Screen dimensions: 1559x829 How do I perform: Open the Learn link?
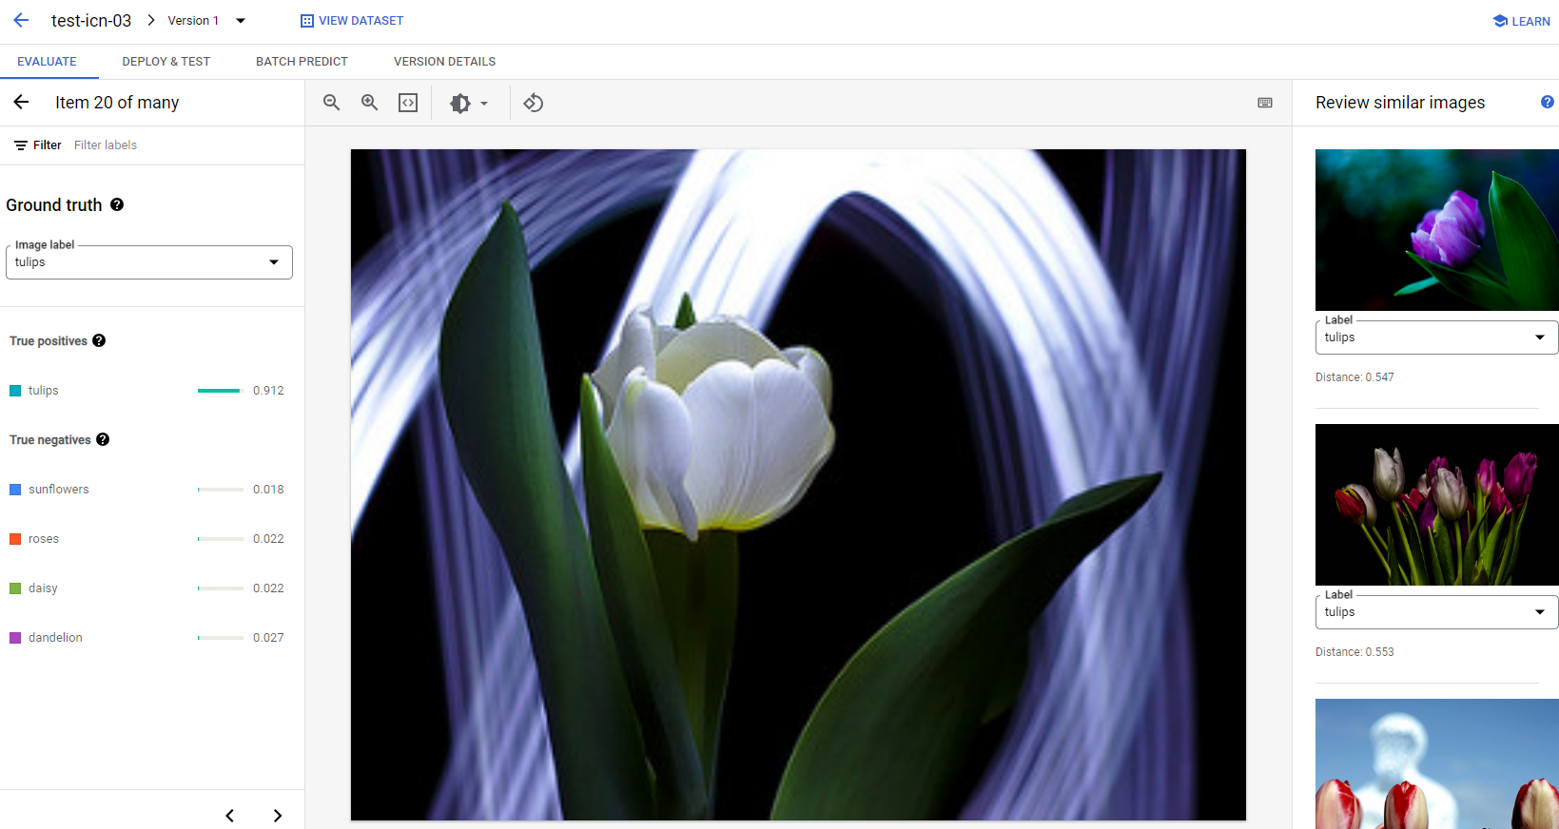pos(1521,21)
